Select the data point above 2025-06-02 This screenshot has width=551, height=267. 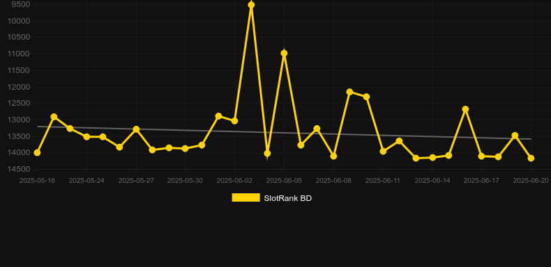tap(235, 121)
